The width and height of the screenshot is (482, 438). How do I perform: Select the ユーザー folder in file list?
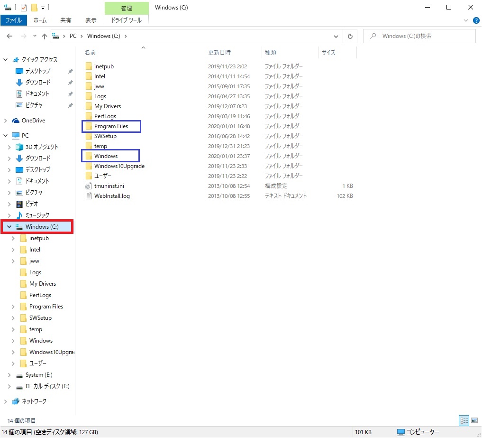click(103, 176)
